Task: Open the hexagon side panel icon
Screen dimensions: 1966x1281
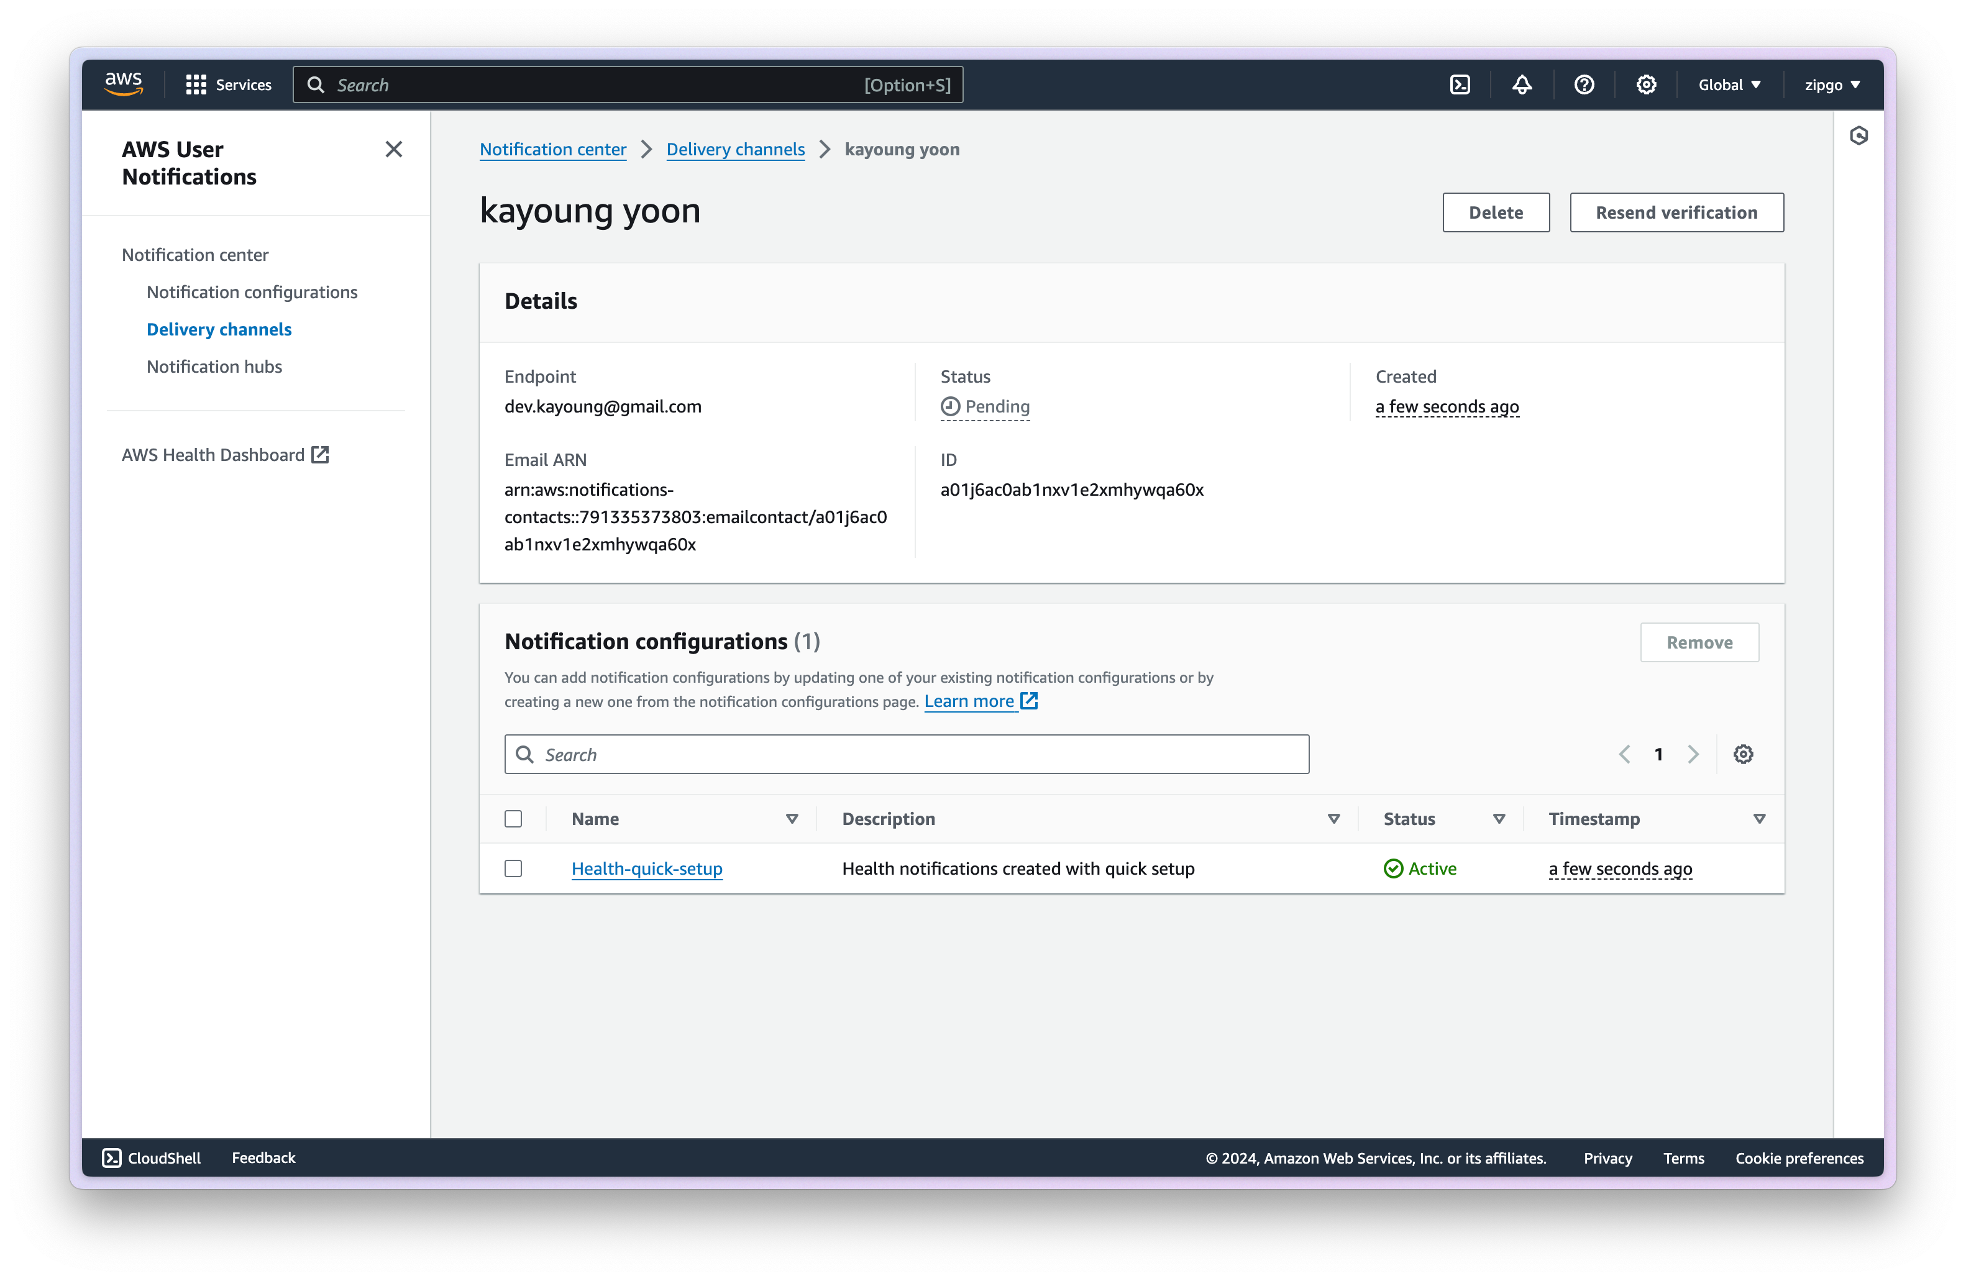Action: [1859, 136]
